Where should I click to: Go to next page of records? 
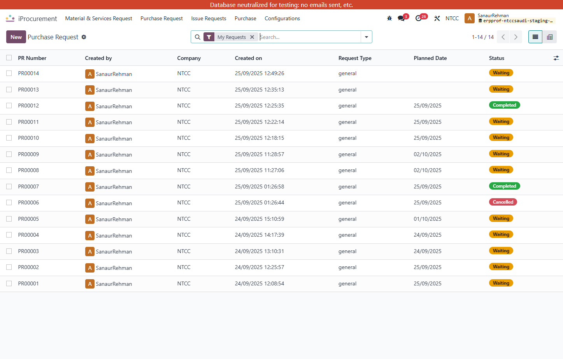pos(516,37)
